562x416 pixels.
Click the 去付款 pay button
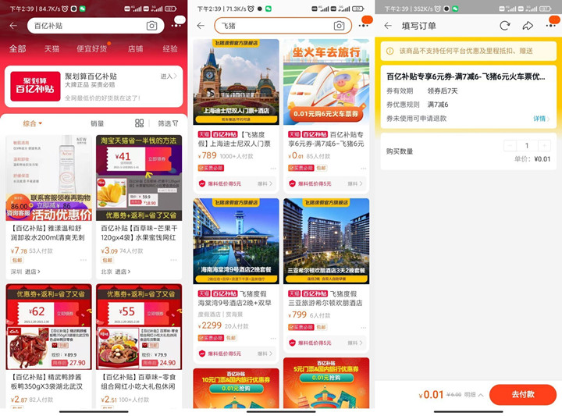522,394
